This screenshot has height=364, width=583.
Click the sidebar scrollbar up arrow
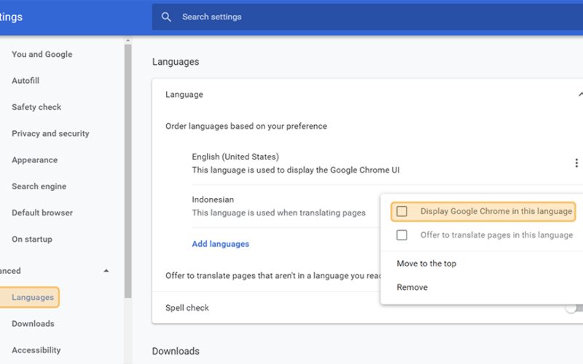(128, 40)
